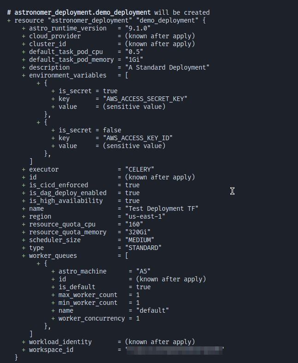Click the is_high_availability true value
This screenshot has width=298, height=363.
tap(132, 201)
